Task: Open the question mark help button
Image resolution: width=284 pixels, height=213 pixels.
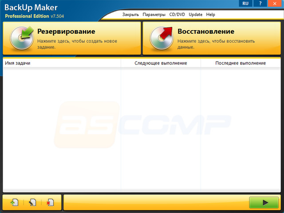Action: 260,4
